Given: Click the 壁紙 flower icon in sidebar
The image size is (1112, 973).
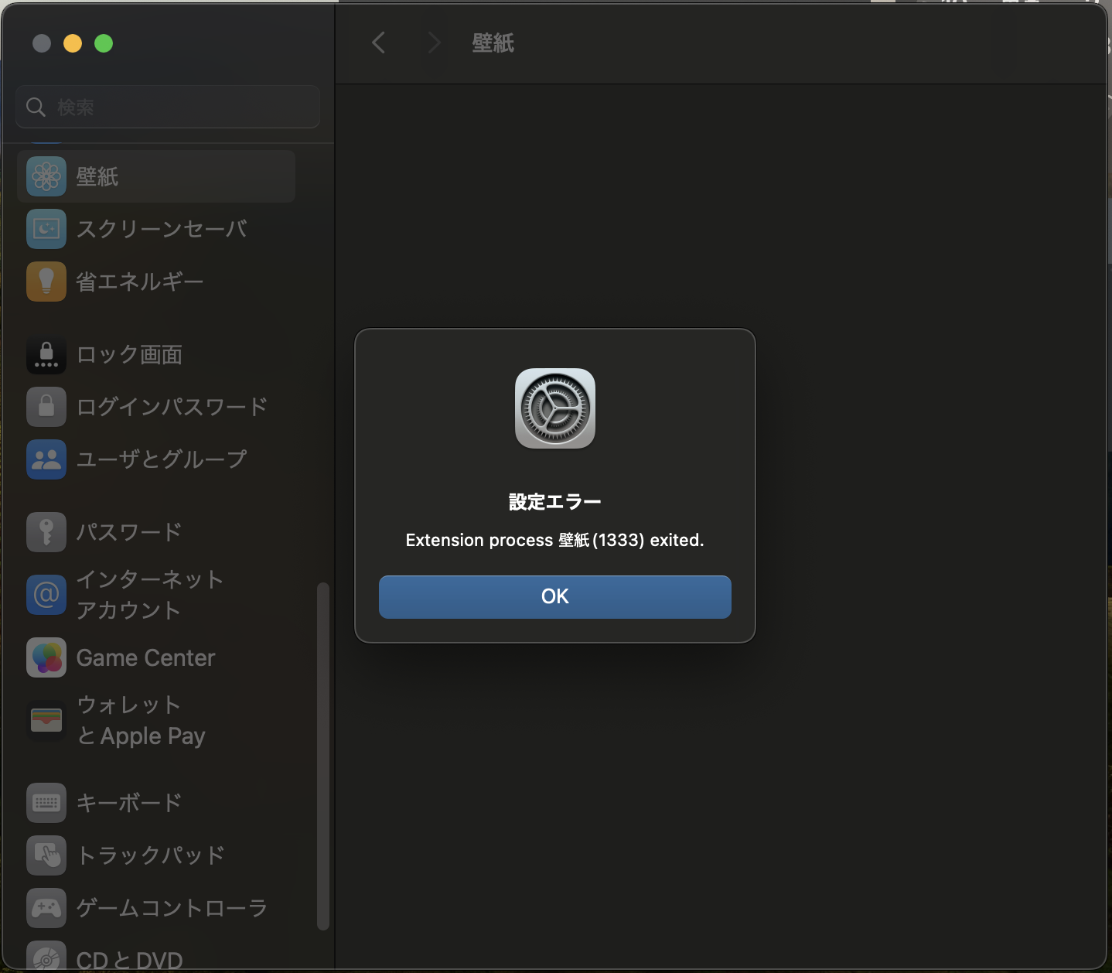Looking at the screenshot, I should (46, 176).
